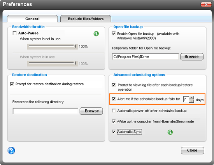Viewport: 214px width, 165px height.
Task: Toggle Alert me if scheduled backup fails
Action: (114, 99)
